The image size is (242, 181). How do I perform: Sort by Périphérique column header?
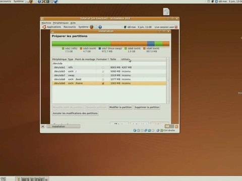[59, 59]
